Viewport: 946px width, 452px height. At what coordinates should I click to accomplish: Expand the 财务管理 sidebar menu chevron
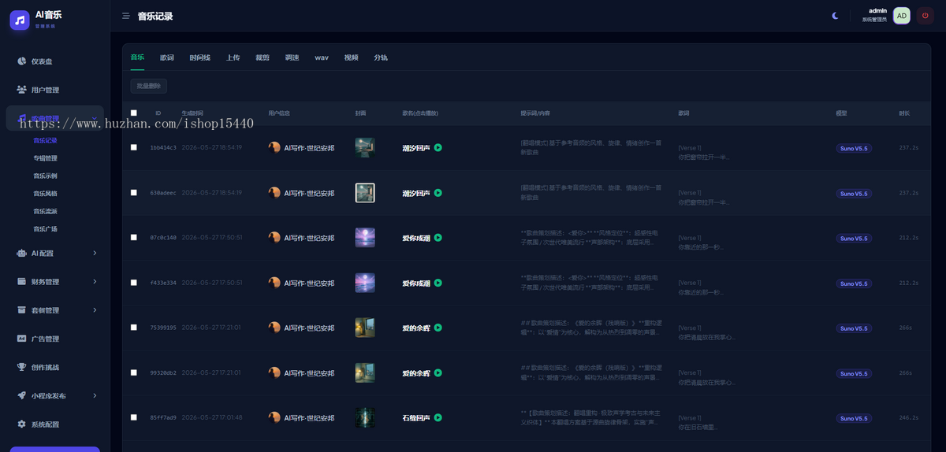[x=95, y=281]
